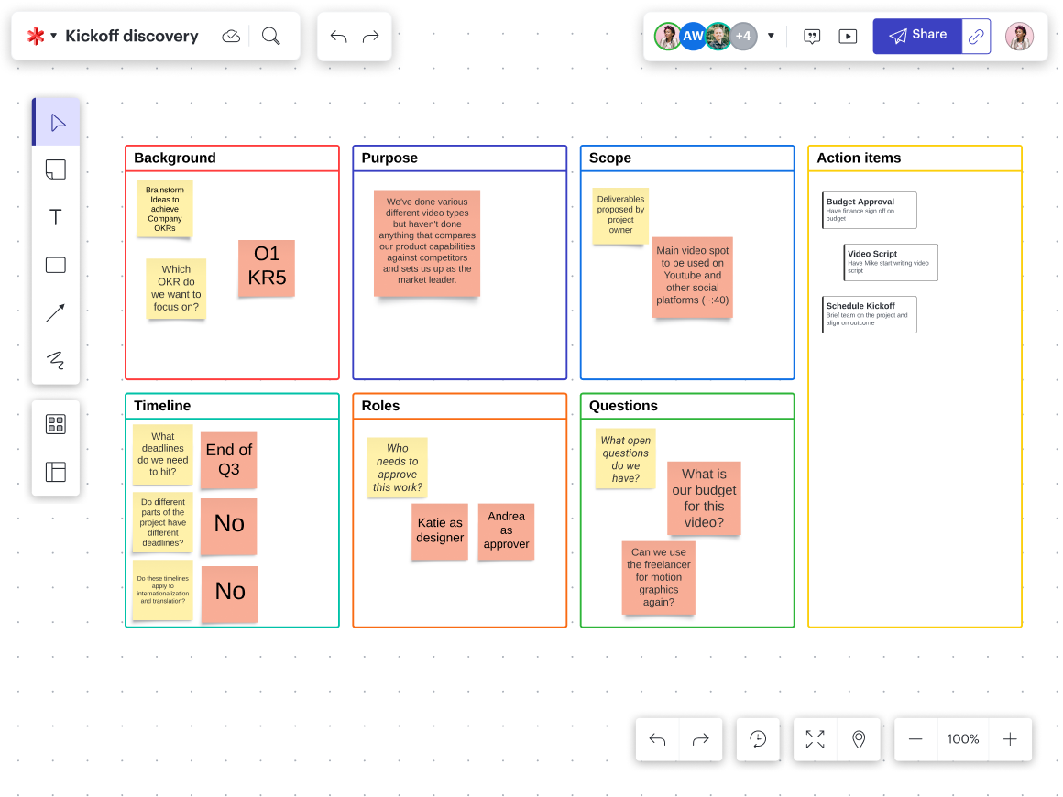Choose the rectangle shape tool
The height and width of the screenshot is (797, 1063).
tap(56, 265)
